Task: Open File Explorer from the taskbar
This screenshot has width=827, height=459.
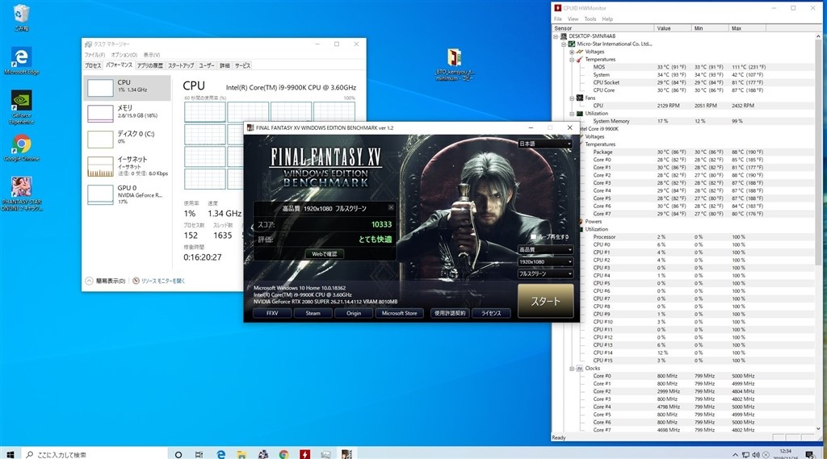Action: (241, 454)
